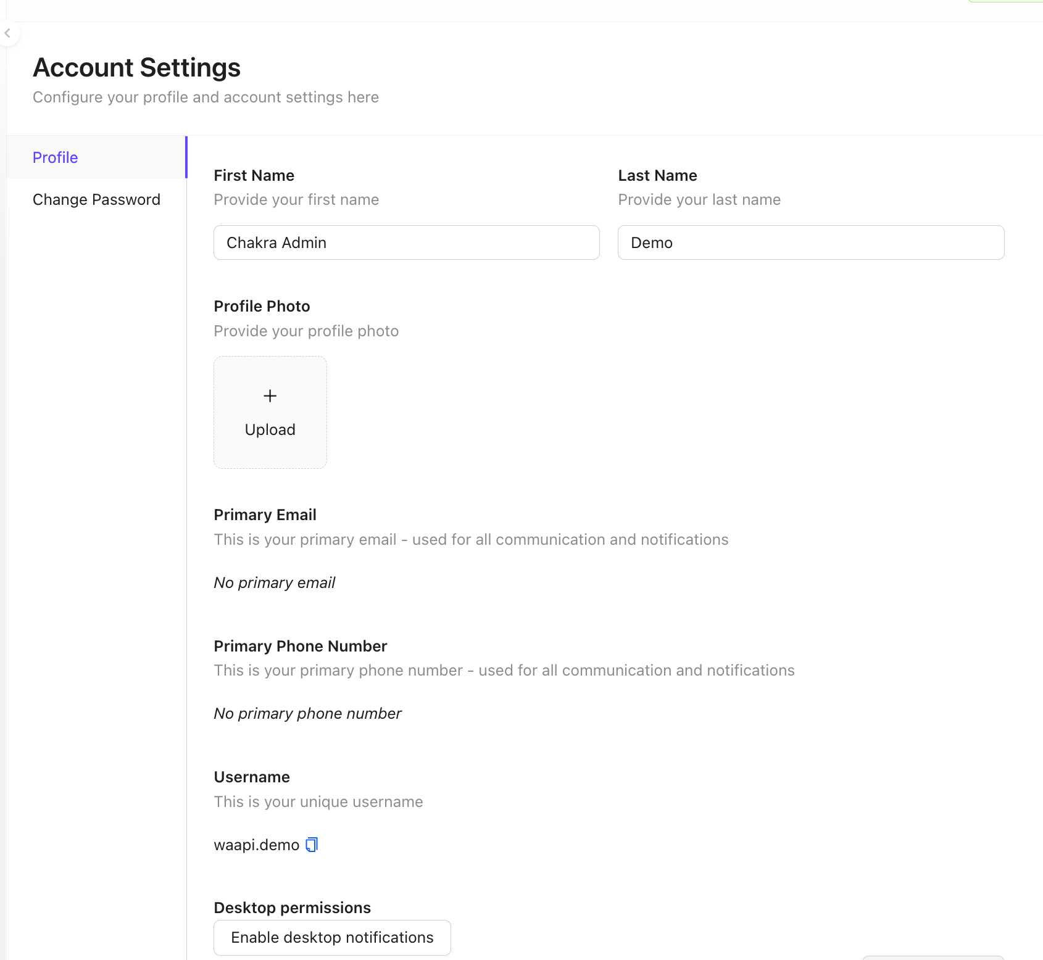The width and height of the screenshot is (1043, 960).
Task: Click the No primary email text
Action: pos(274,583)
